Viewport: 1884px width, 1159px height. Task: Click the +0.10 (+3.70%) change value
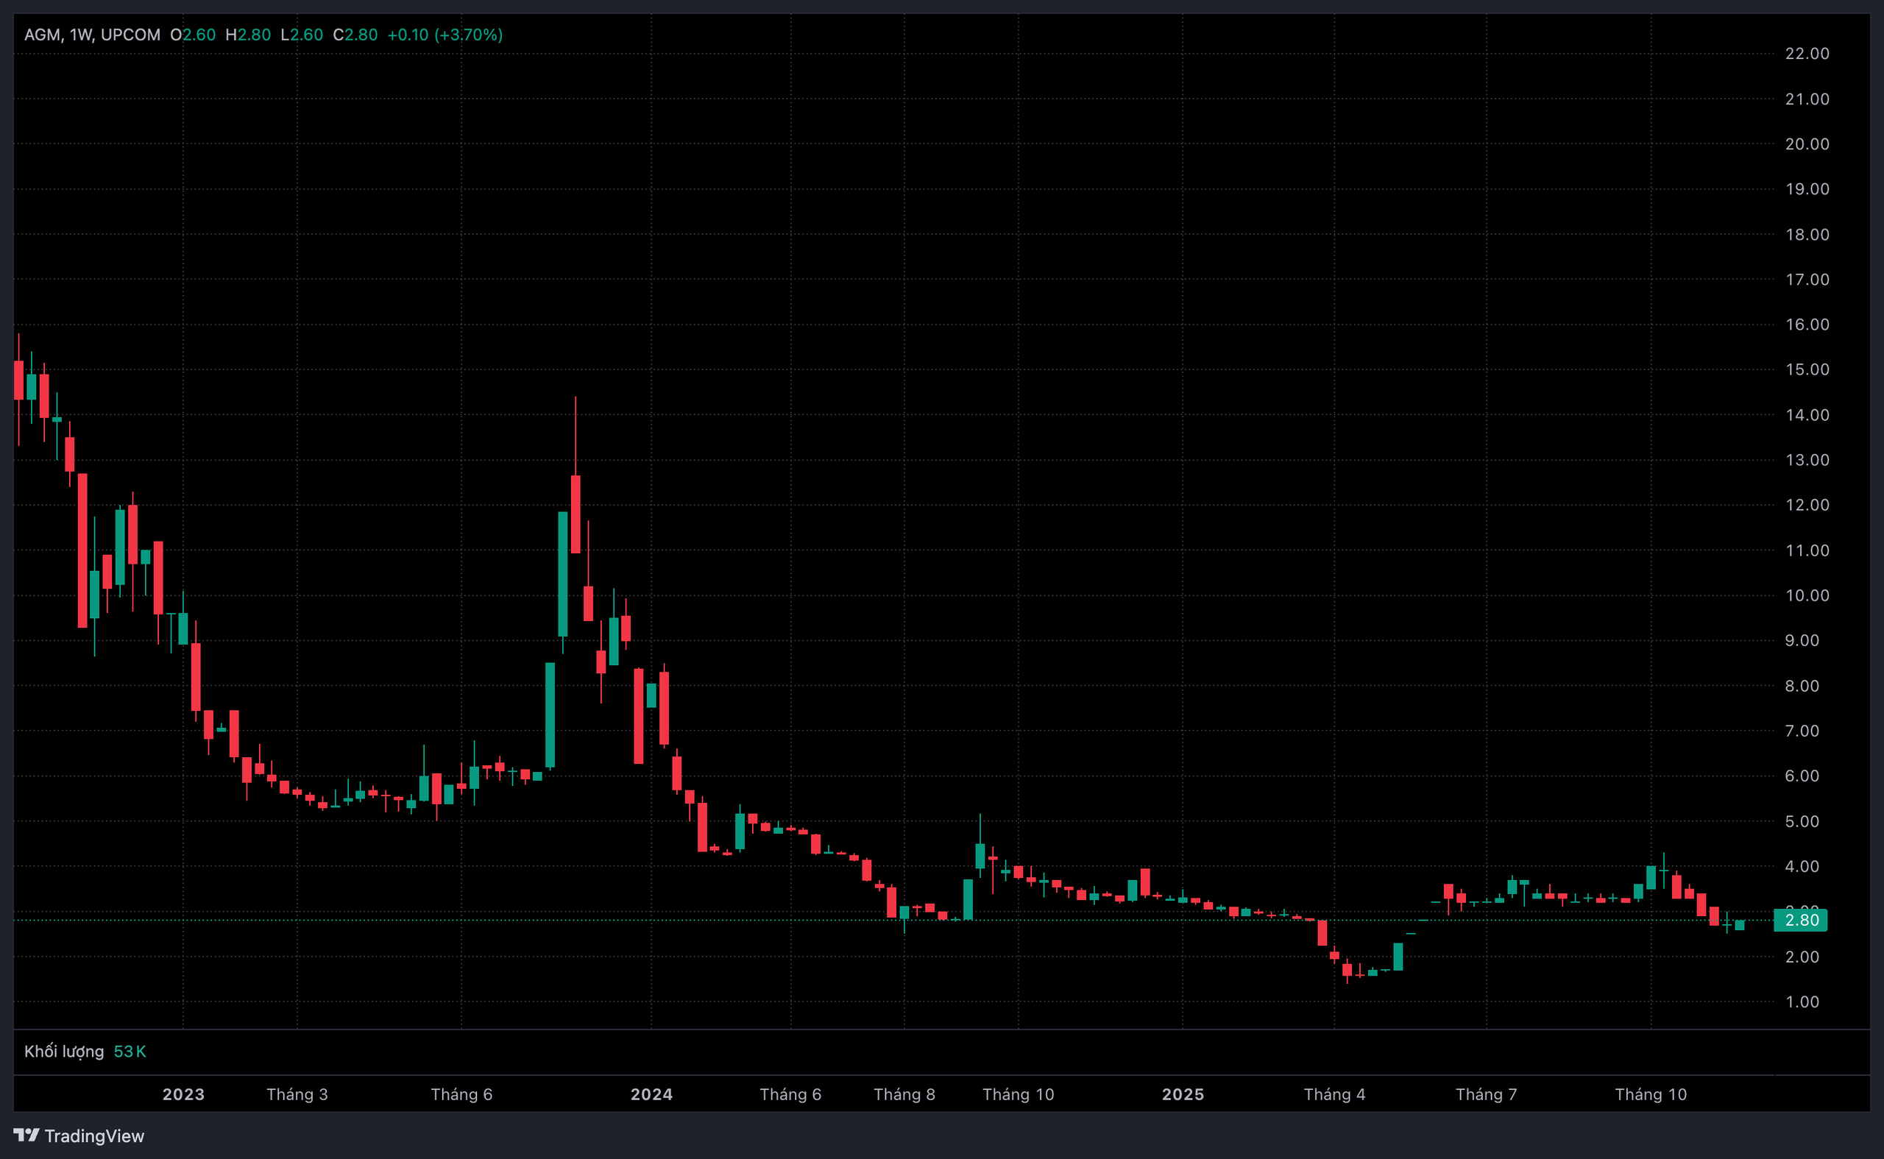pyautogui.click(x=445, y=35)
